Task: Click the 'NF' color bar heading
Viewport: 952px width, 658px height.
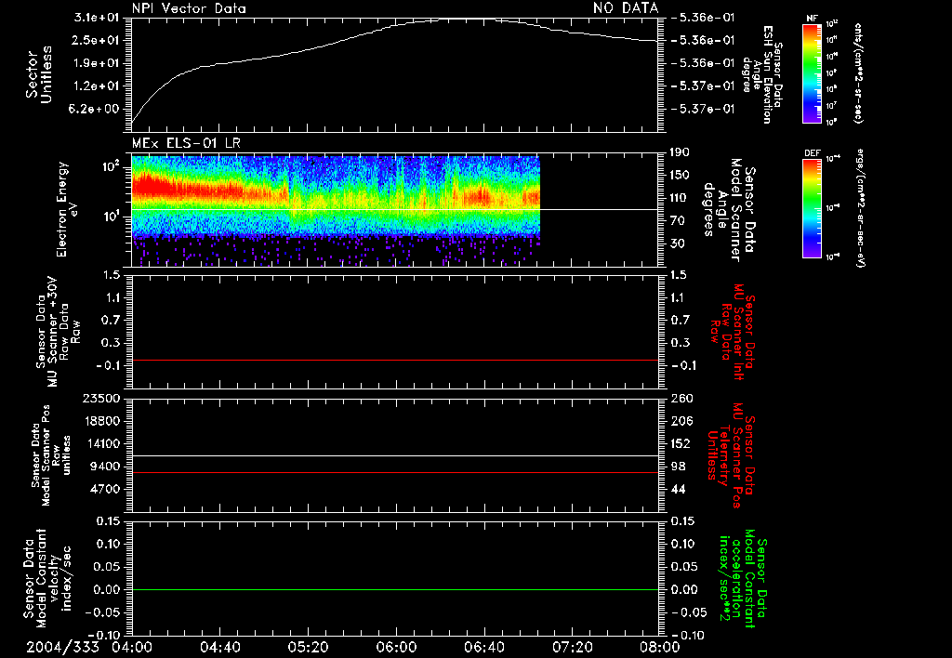Action: [813, 19]
